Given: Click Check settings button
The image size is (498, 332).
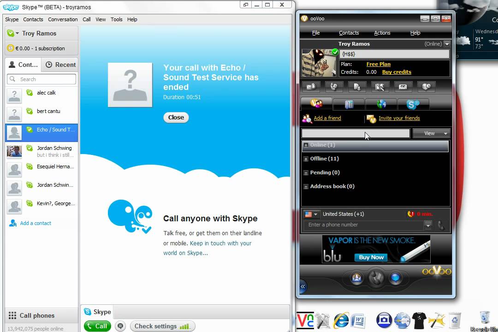Looking at the screenshot, I should click(x=162, y=326).
